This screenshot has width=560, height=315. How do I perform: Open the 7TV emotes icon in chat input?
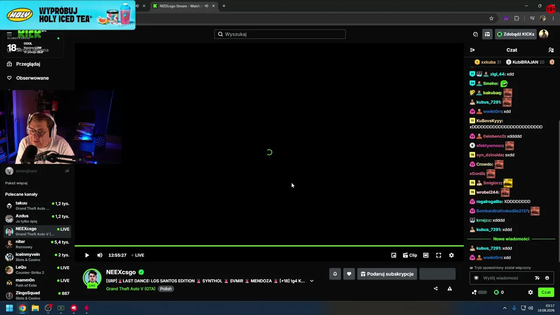coord(537,278)
